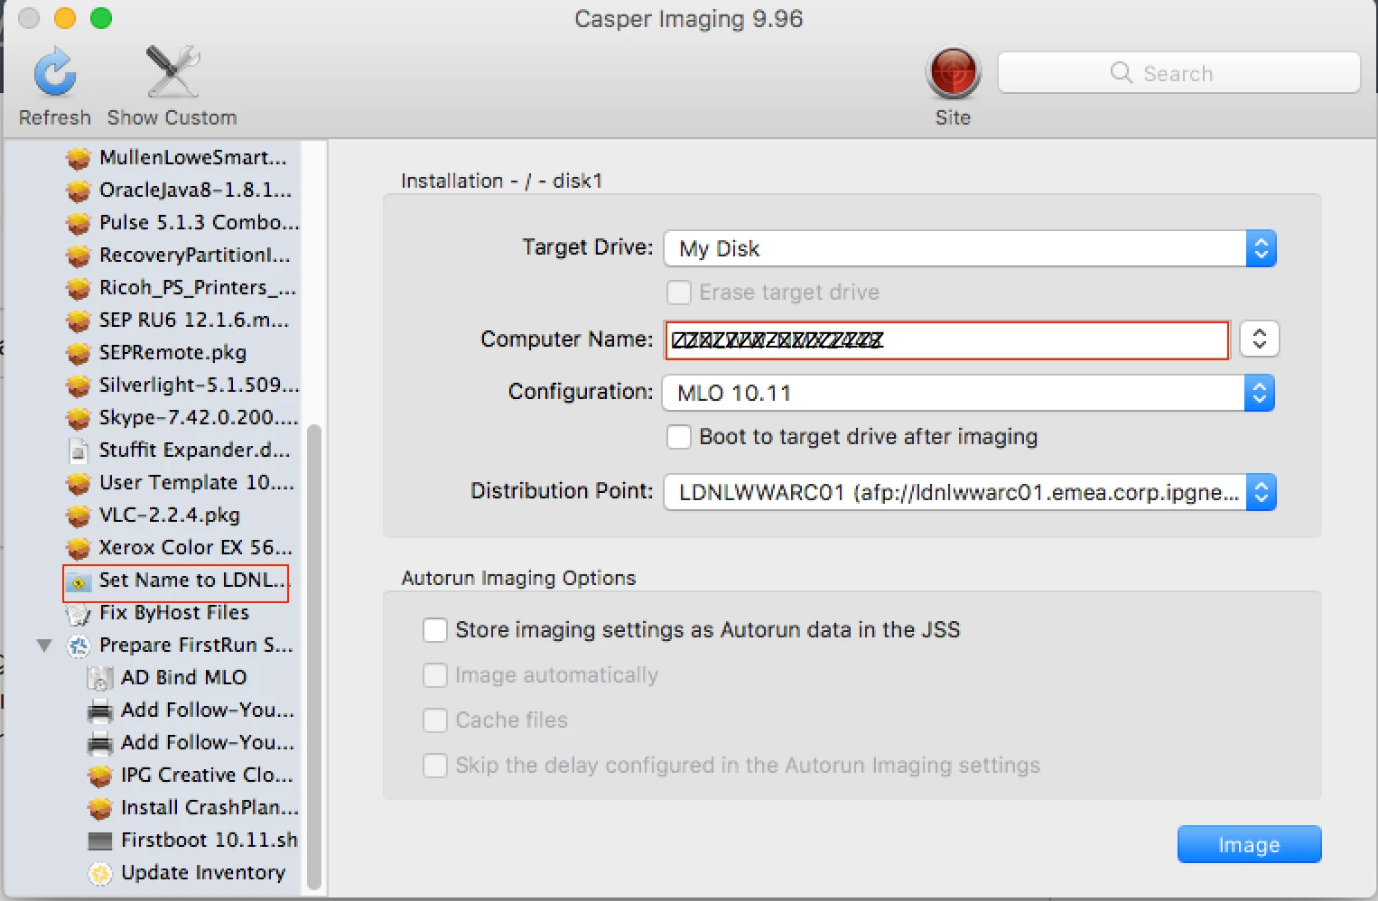Click the Computer Name text field
Viewport: 1378px width, 901px height.
click(947, 340)
